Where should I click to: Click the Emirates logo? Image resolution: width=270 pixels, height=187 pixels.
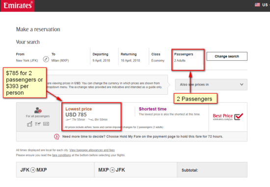(17, 5)
